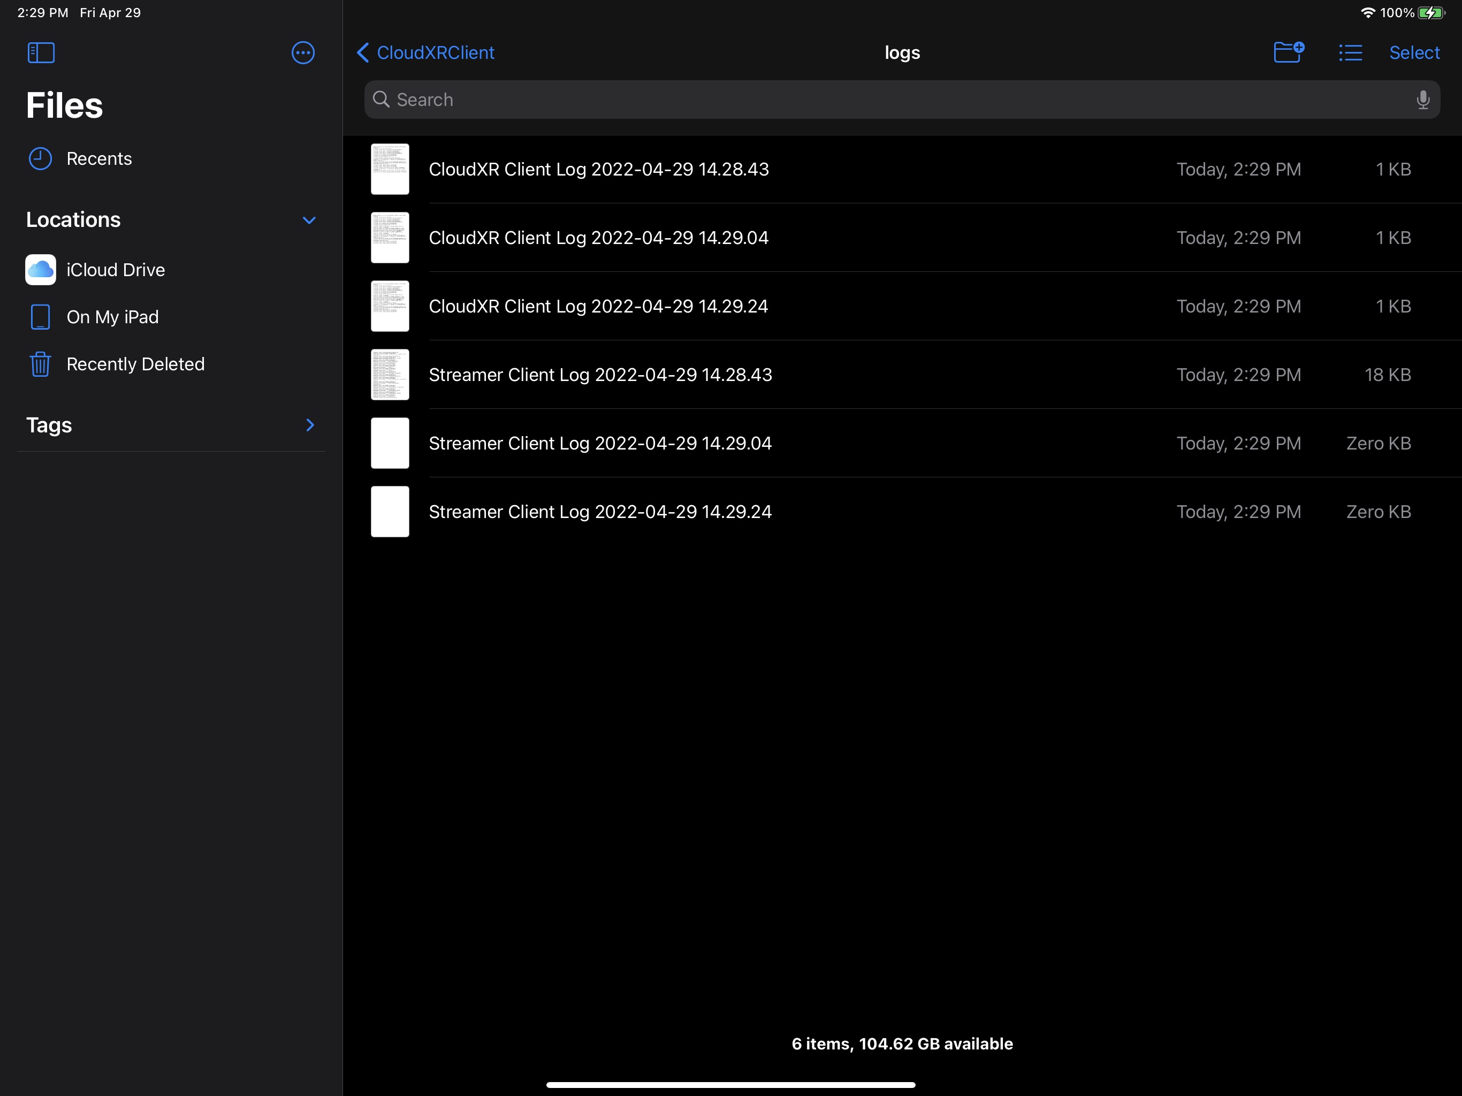
Task: Open the list view options icon
Action: [x=1350, y=53]
